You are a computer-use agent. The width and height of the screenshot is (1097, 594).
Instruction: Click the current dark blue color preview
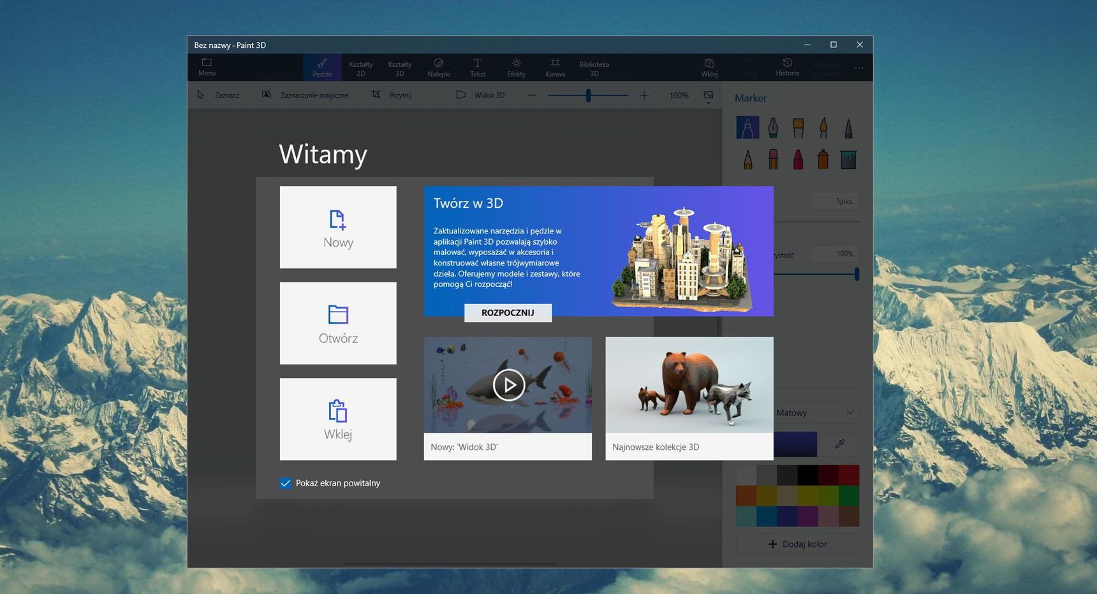[795, 444]
